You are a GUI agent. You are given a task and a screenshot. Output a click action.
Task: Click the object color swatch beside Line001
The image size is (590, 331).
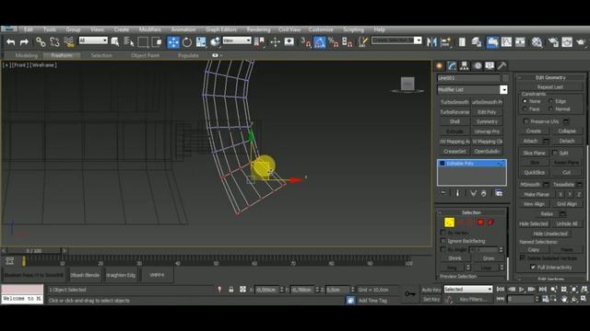pyautogui.click(x=505, y=78)
